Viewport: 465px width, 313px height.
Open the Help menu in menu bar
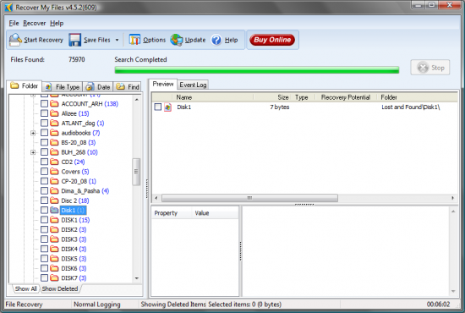pyautogui.click(x=57, y=23)
